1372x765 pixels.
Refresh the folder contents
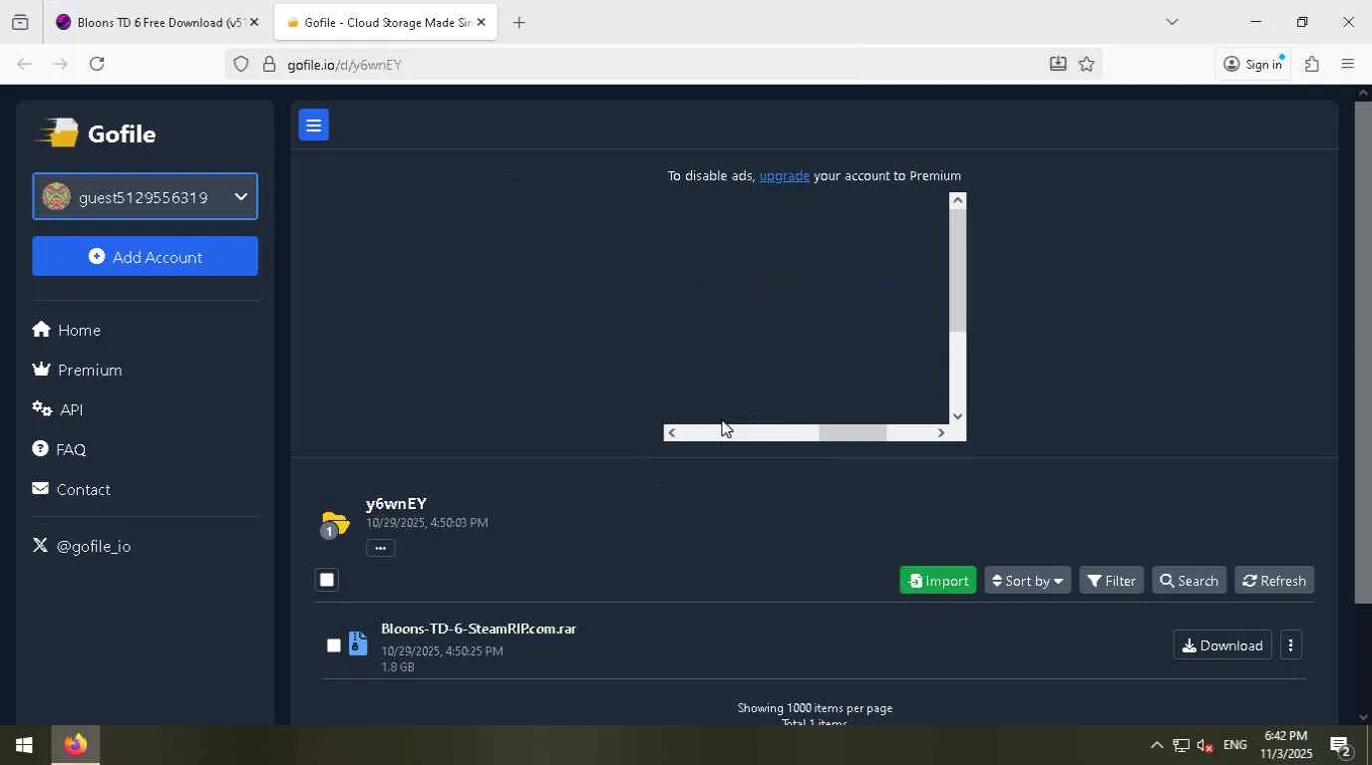[1274, 580]
